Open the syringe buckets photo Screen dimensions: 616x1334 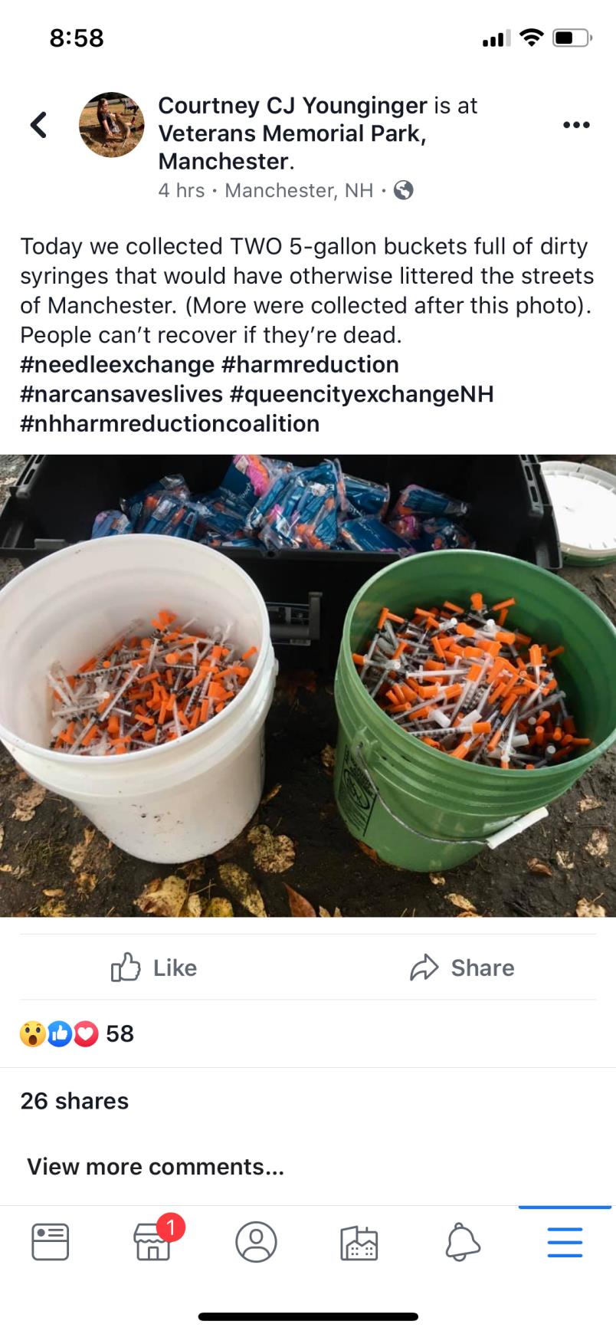click(308, 685)
